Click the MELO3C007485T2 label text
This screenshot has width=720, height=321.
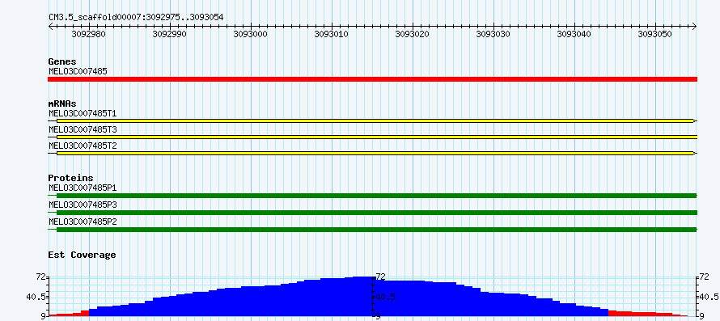tap(83, 146)
